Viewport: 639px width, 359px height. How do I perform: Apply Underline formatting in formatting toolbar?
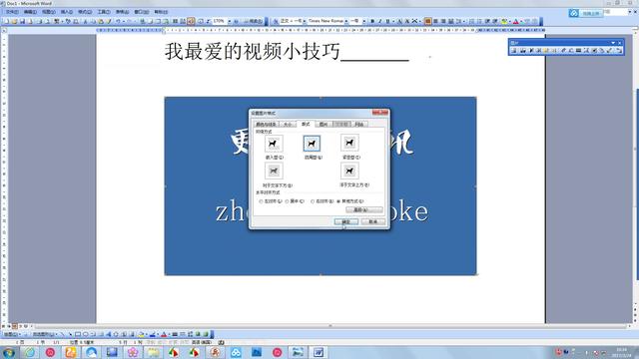pyautogui.click(x=388, y=21)
